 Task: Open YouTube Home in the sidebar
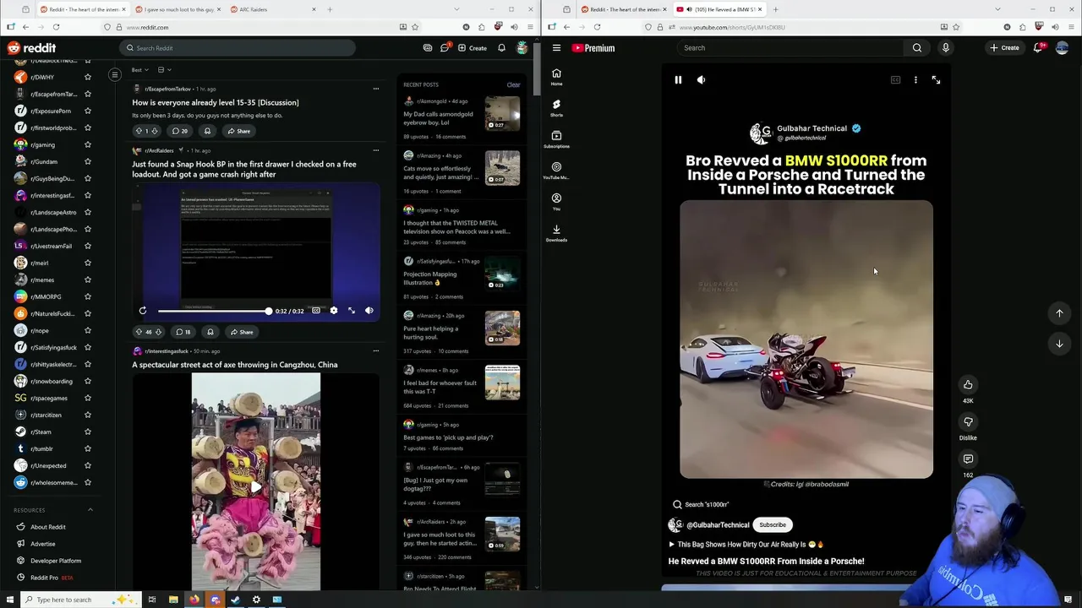coord(556,77)
